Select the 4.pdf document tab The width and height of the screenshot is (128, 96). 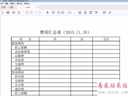click(x=28, y=7)
